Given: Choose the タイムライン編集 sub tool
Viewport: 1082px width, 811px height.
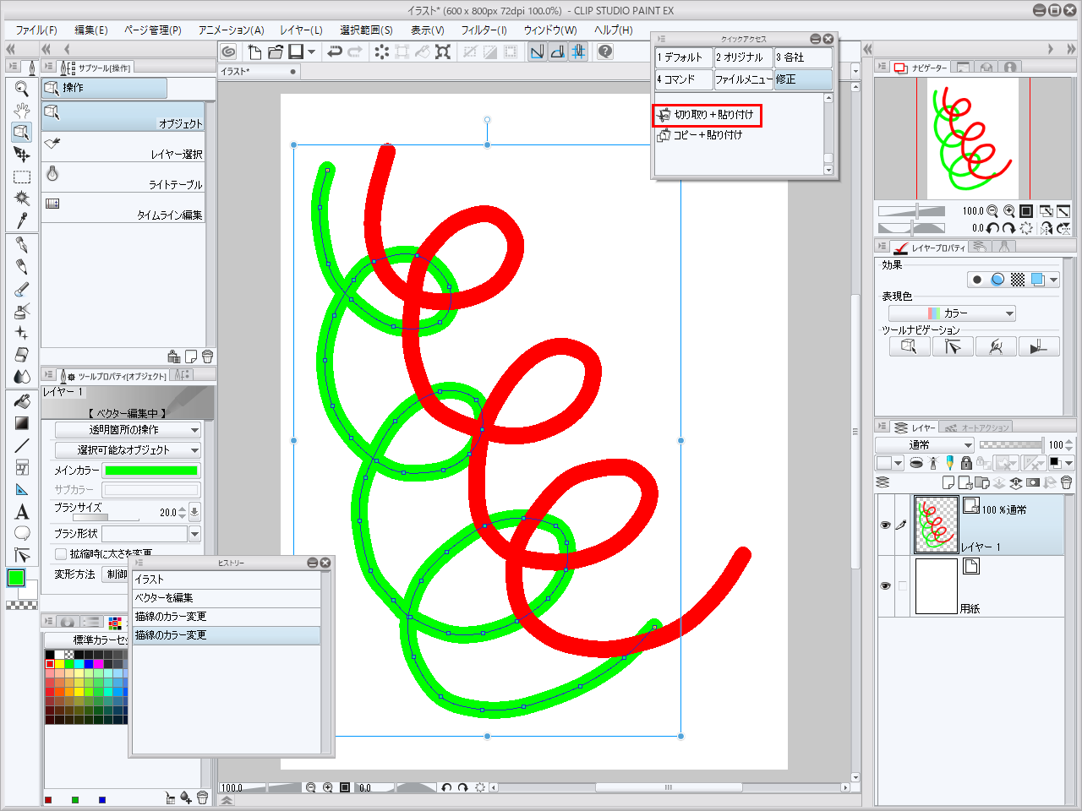Looking at the screenshot, I should pos(123,208).
